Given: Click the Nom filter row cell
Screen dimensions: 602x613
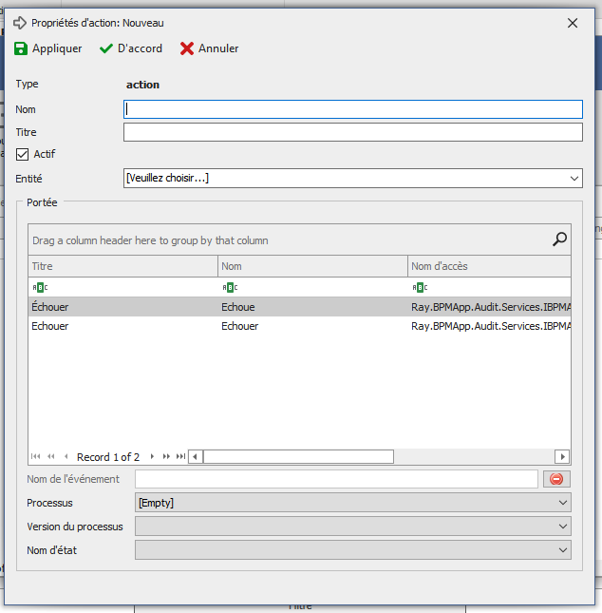Looking at the screenshot, I should point(312,287).
